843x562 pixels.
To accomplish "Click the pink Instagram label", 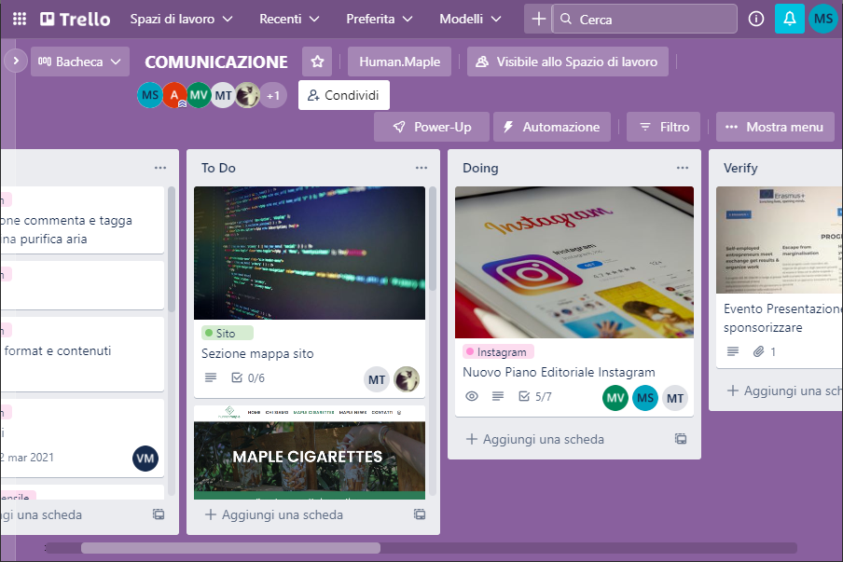I will [x=498, y=352].
